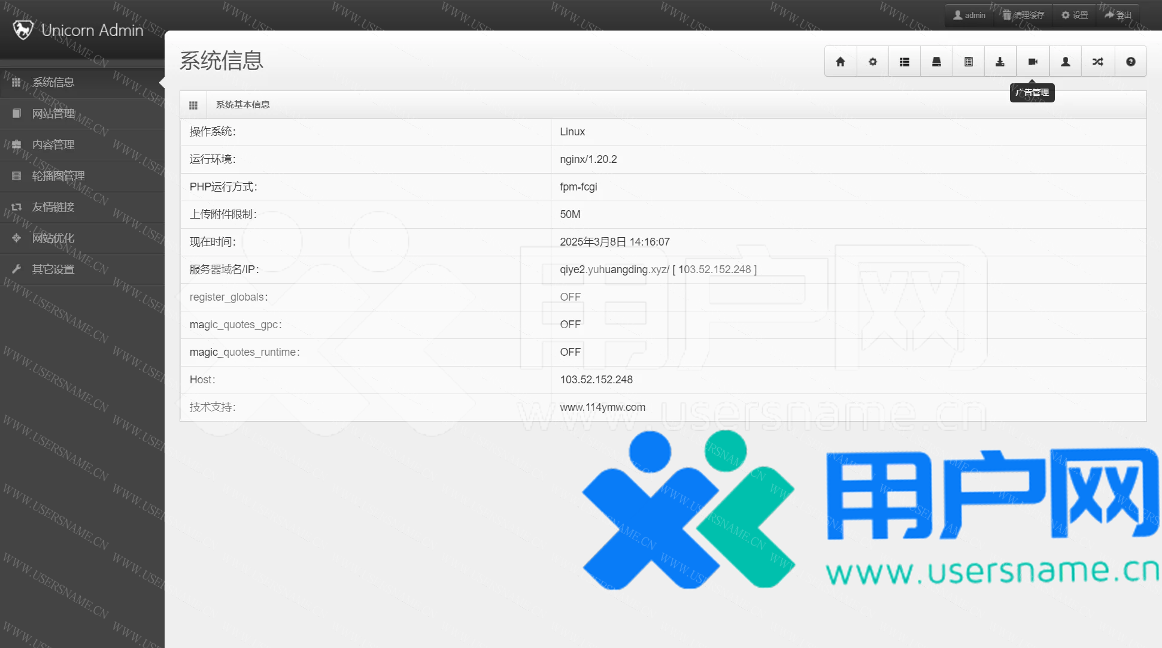Click the home icon in toolbar
This screenshot has width=1162, height=648.
[x=841, y=62]
